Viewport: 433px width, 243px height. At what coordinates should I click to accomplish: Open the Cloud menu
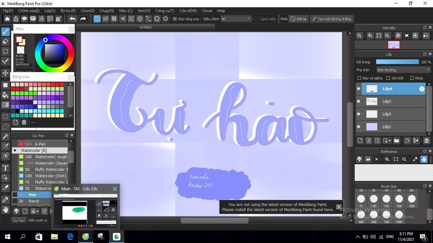207,11
